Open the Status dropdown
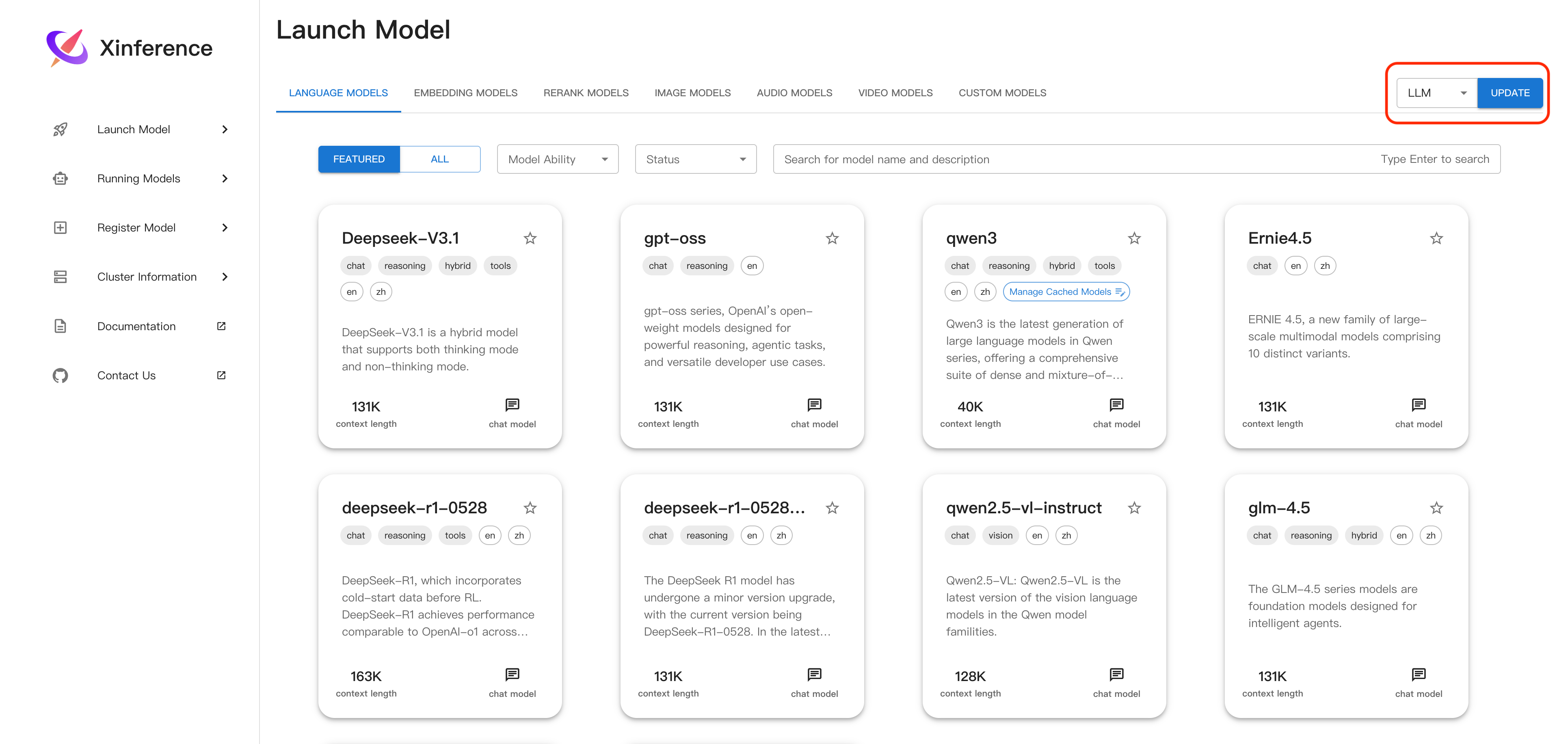Image resolution: width=1557 pixels, height=744 pixels. point(696,159)
